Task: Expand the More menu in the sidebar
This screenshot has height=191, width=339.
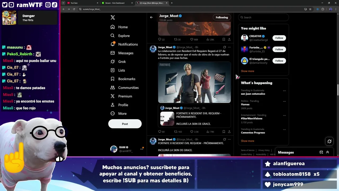Action: click(x=119, y=114)
